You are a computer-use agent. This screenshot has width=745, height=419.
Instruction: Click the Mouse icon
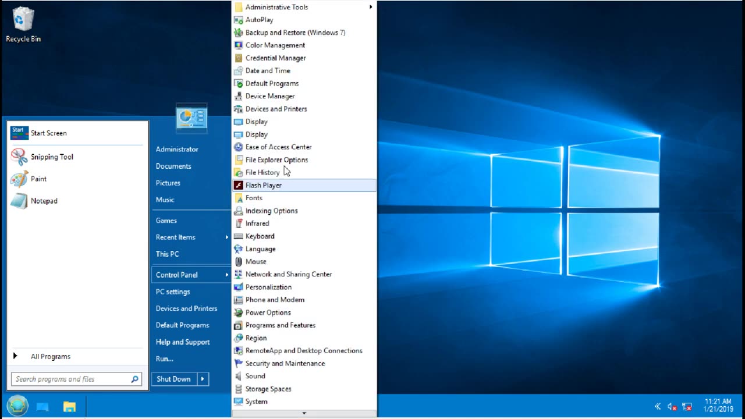tap(238, 262)
